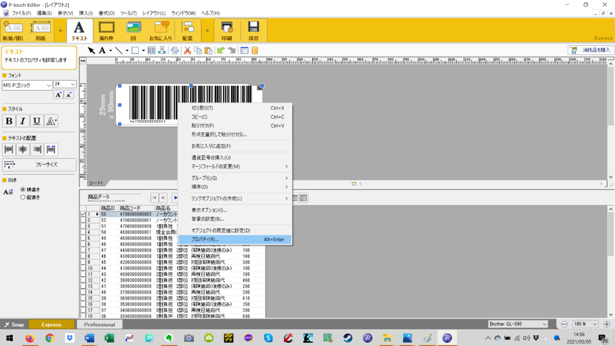Open the File (ファイル) menu
The height and width of the screenshot is (346, 615).
(21, 13)
